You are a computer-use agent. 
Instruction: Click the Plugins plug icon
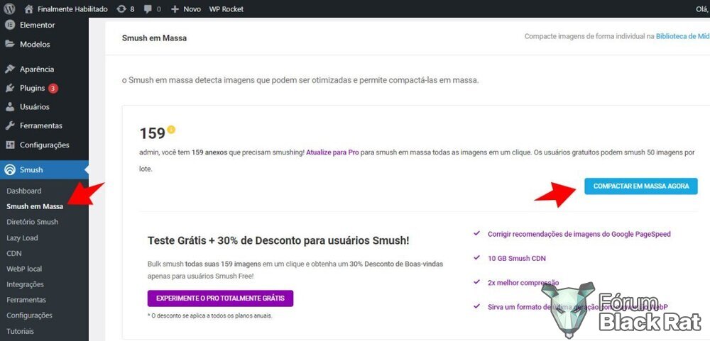tap(9, 88)
